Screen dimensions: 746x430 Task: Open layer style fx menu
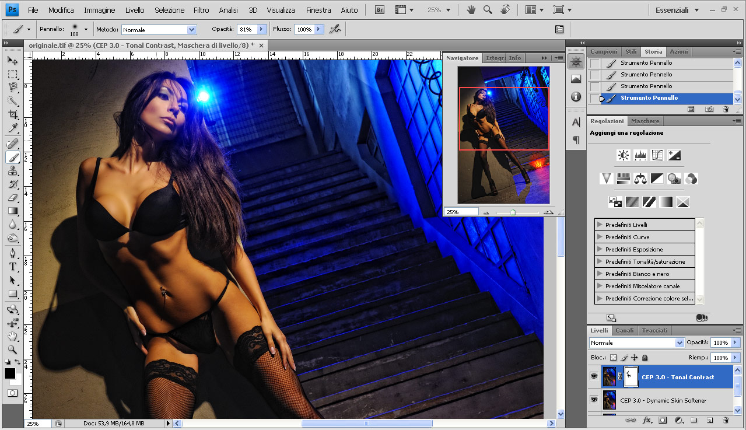pos(647,420)
